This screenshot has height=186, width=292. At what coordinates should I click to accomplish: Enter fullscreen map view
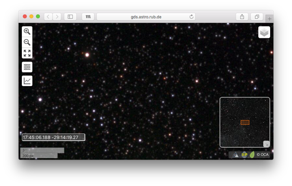[27, 53]
